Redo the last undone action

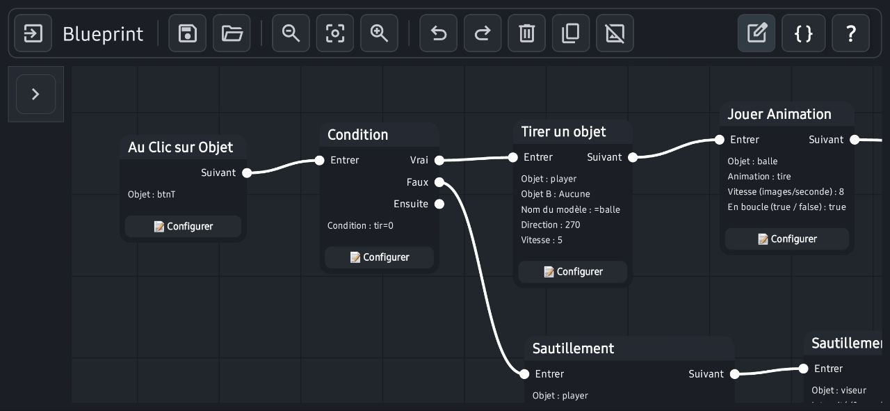click(x=483, y=33)
